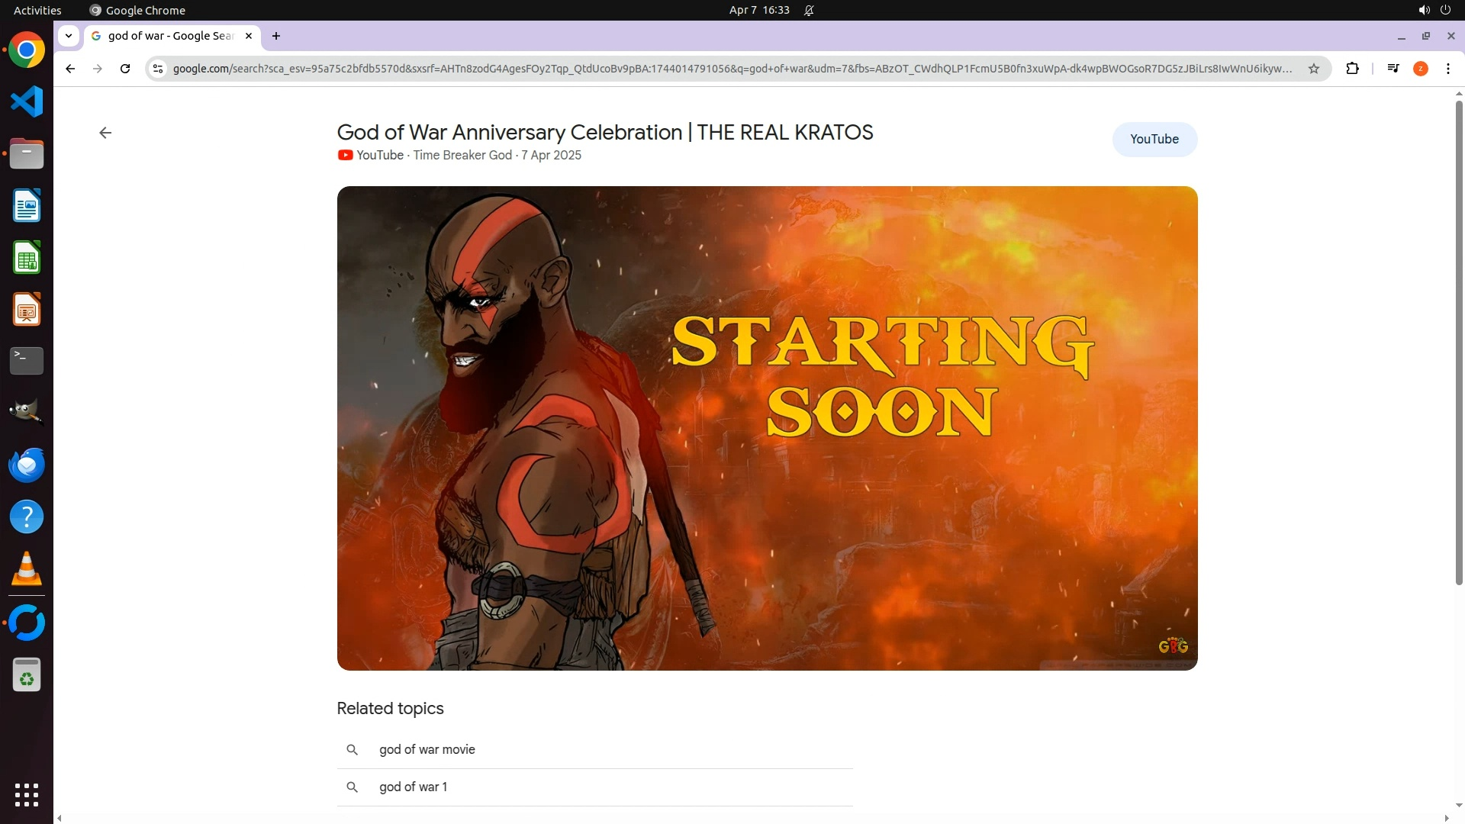Screen dimensions: 1465x824
Task: Open the media controls icon in the toolbar
Action: coord(1393,69)
